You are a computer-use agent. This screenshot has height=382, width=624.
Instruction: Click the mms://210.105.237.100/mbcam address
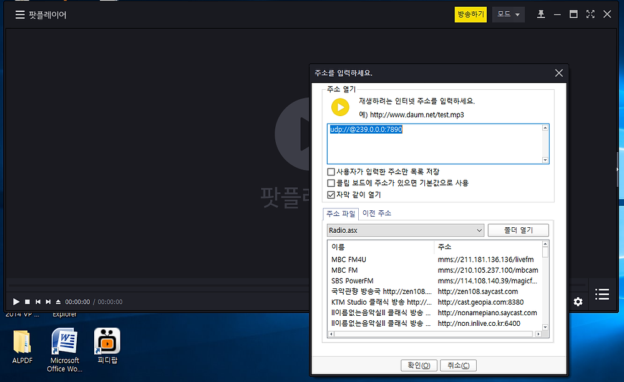pyautogui.click(x=488, y=270)
